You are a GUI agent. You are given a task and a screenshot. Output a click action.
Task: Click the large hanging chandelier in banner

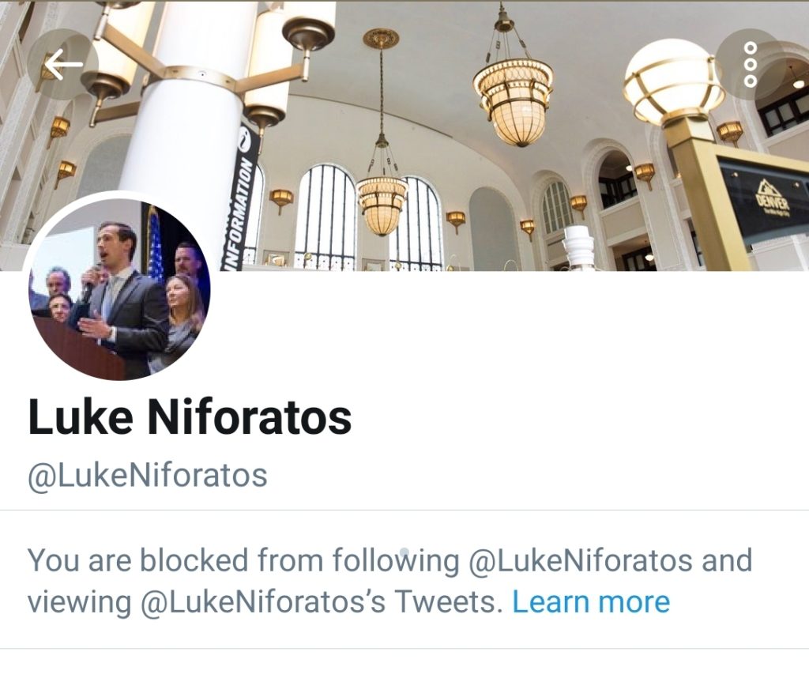512,87
